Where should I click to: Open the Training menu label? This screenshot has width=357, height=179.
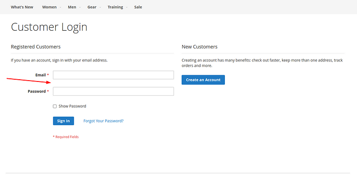(x=115, y=7)
